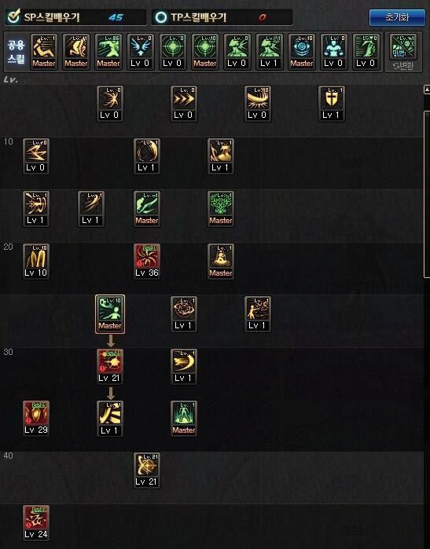Click the skill list vertical scrollbar thumb
The image size is (430, 549).
[427, 194]
